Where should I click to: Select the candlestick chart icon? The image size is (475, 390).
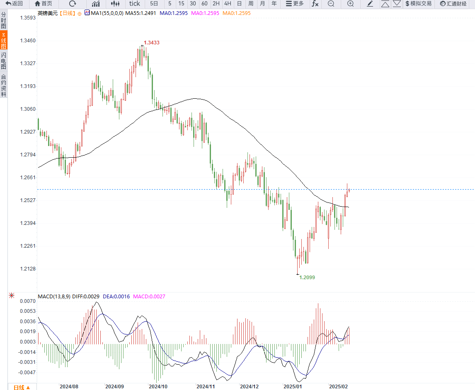click(x=115, y=4)
